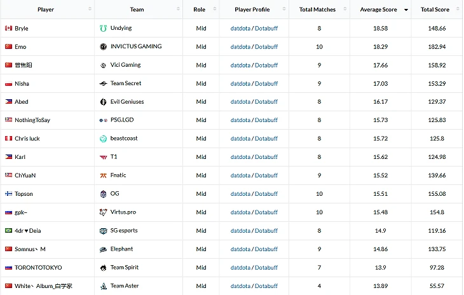Open Topson's Dotabuff profile link
Image resolution: width=464 pixels, height=295 pixels.
[266, 194]
